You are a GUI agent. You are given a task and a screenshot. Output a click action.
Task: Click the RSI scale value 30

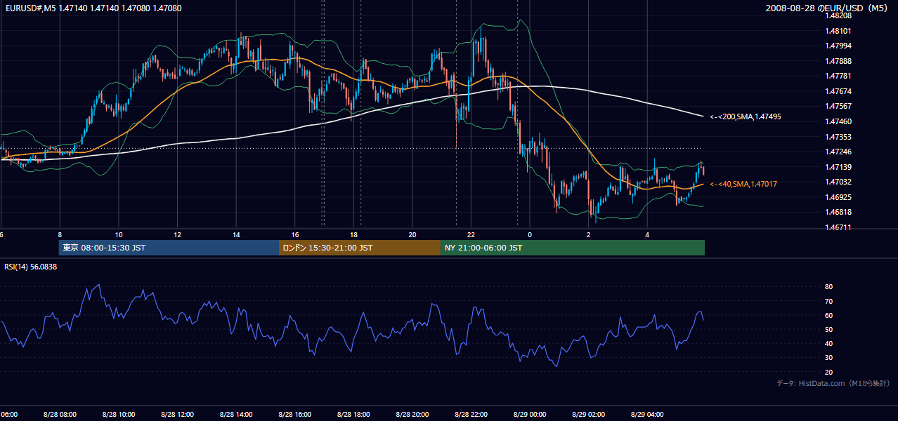829,358
